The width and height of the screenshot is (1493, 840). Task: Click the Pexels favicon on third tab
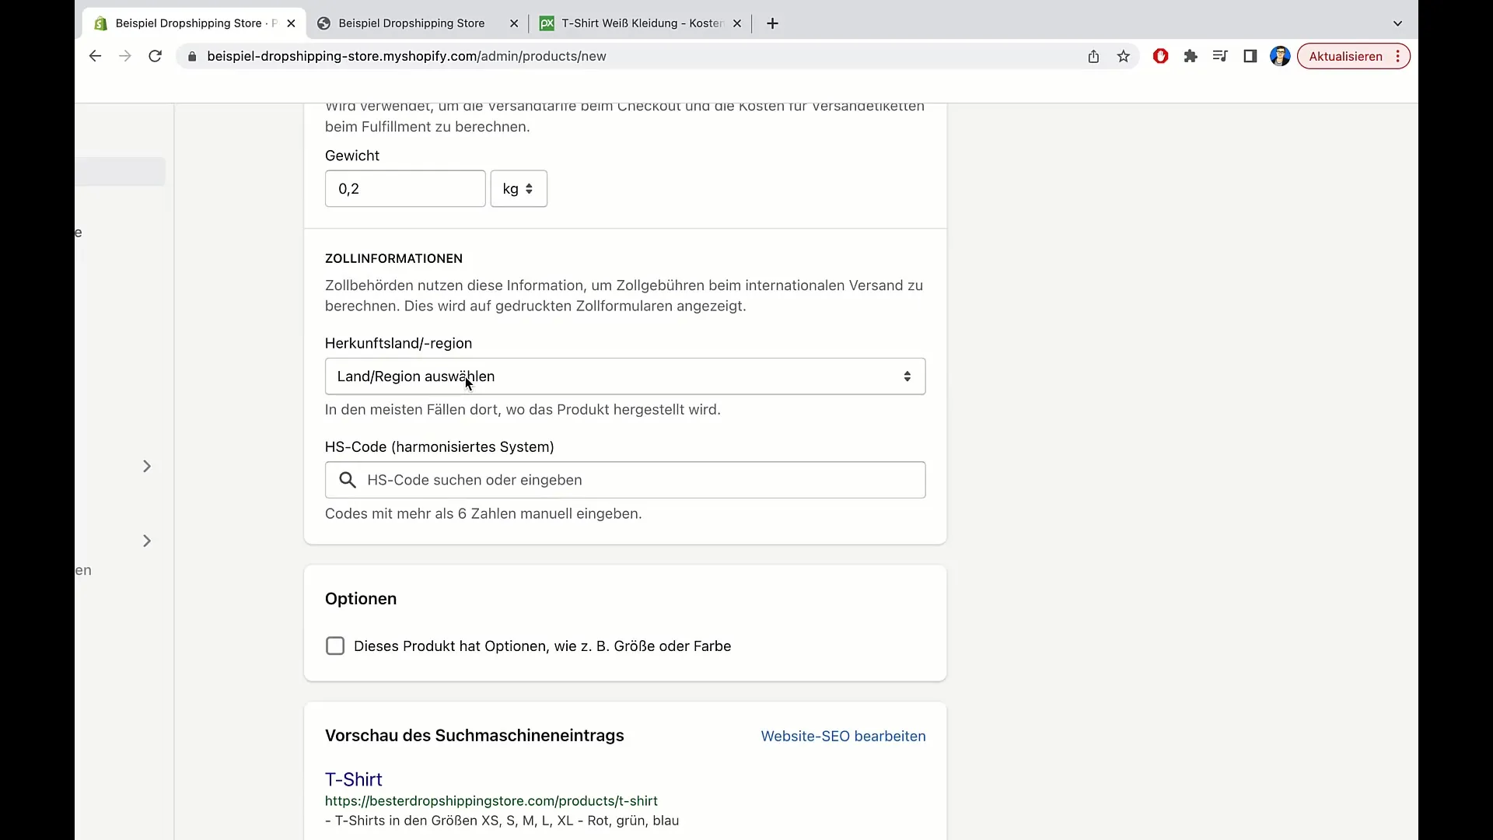tap(547, 23)
